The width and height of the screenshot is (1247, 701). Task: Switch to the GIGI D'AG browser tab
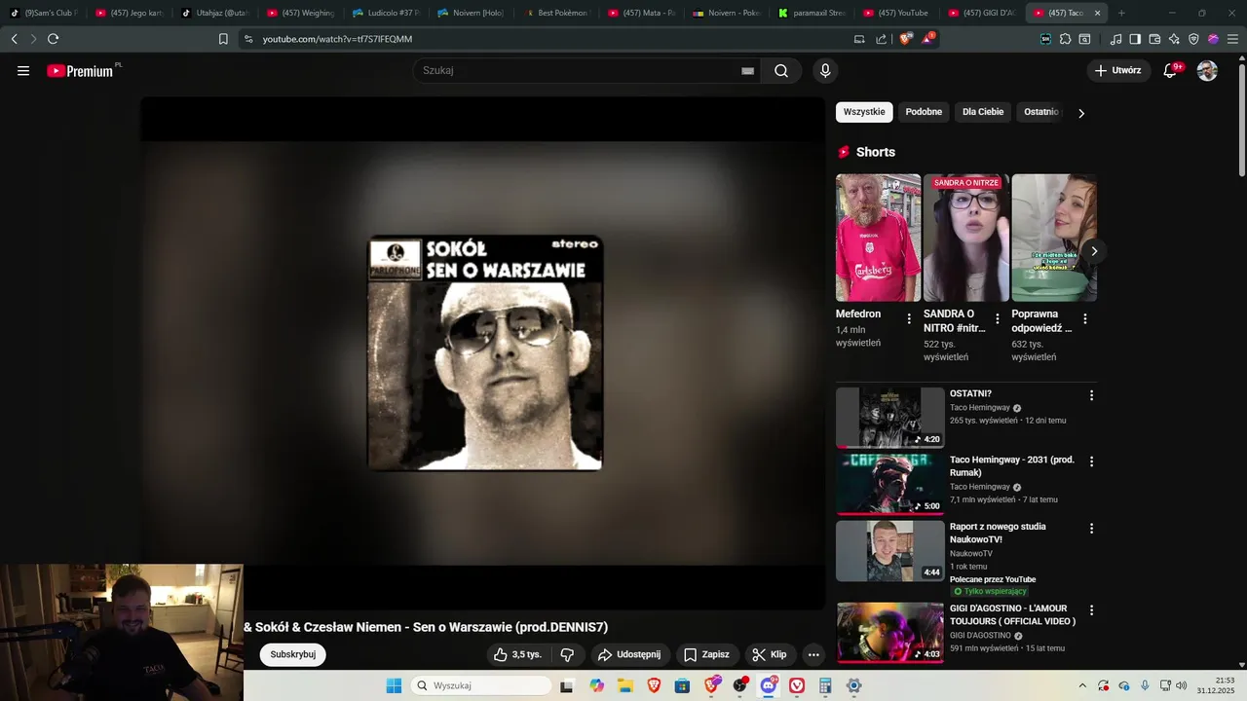(x=981, y=14)
